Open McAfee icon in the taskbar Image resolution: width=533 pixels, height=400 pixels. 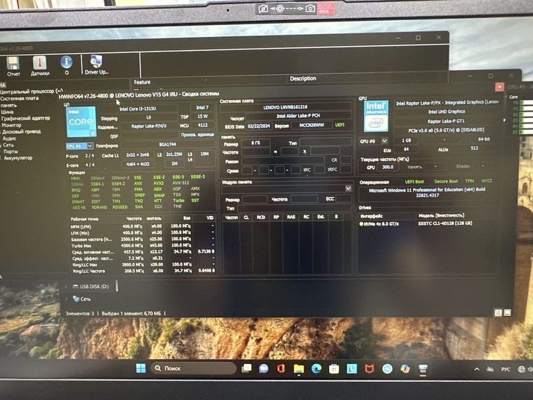(369, 368)
